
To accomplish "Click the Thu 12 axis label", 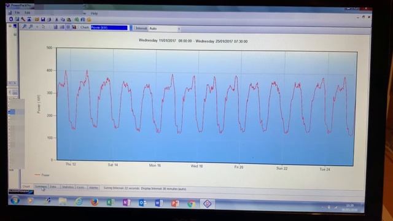I will 71,164.
